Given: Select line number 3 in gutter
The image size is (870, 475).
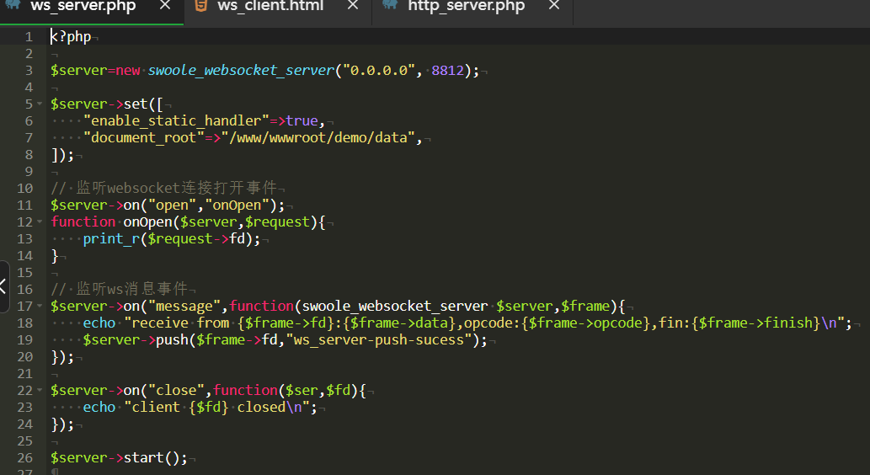Looking at the screenshot, I should coord(29,71).
